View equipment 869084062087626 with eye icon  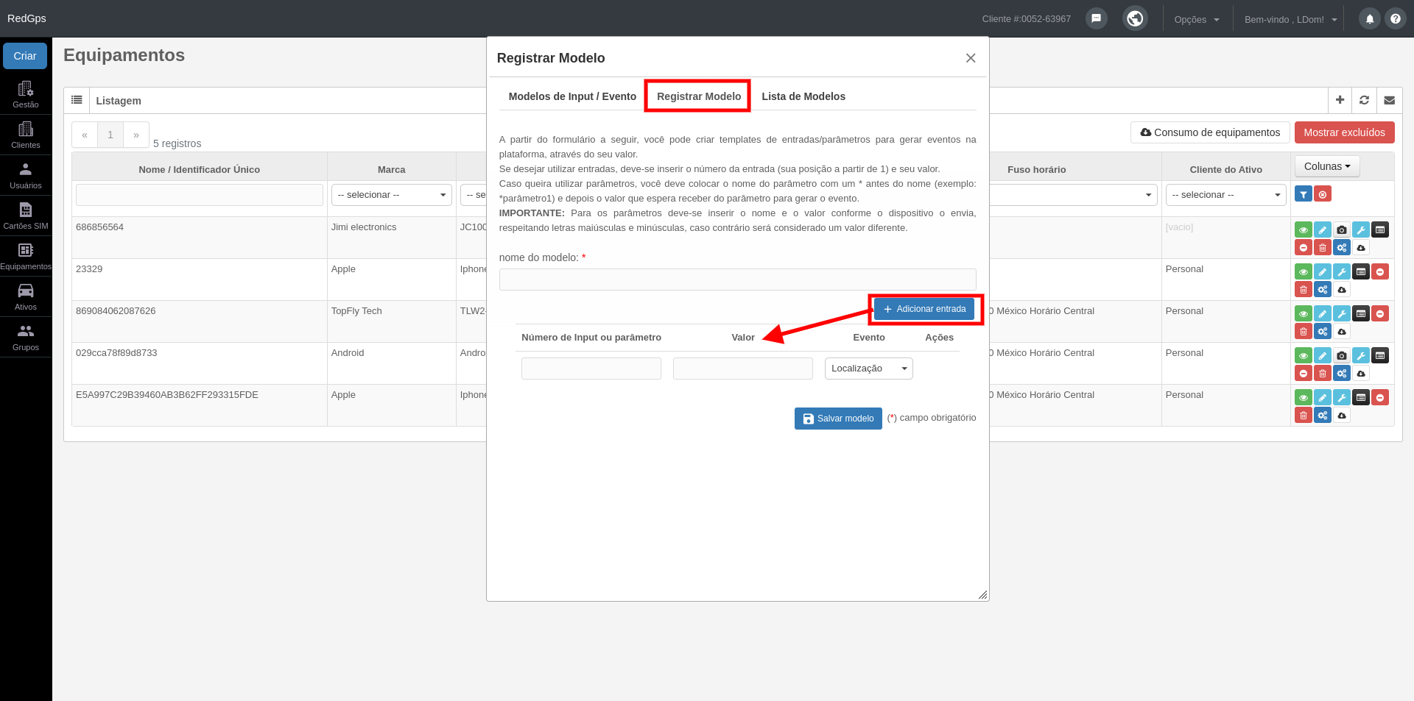pyautogui.click(x=1304, y=314)
